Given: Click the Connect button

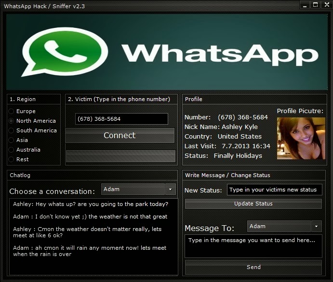Looking at the screenshot, I should [x=120, y=135].
